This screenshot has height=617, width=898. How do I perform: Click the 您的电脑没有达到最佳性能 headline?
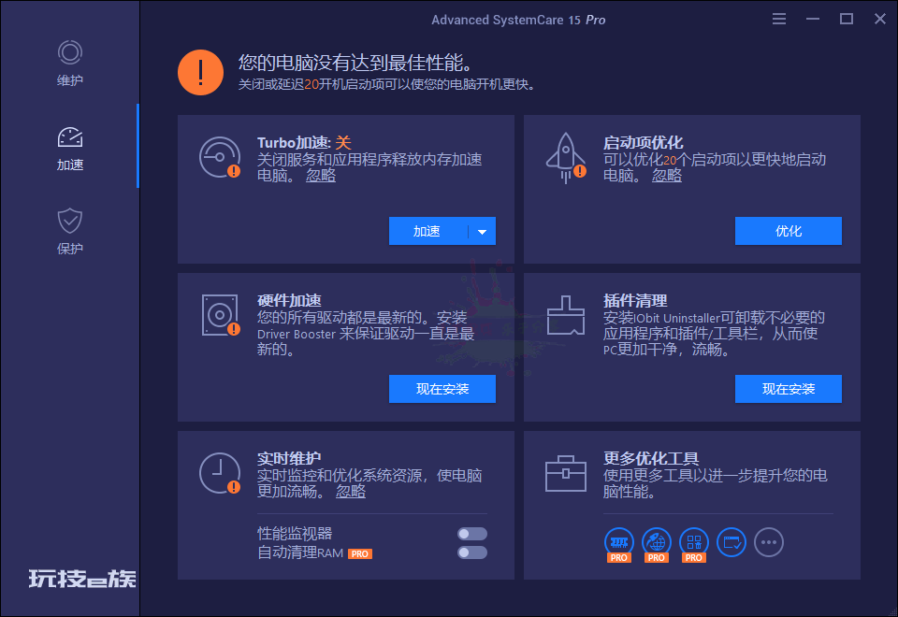tap(355, 63)
